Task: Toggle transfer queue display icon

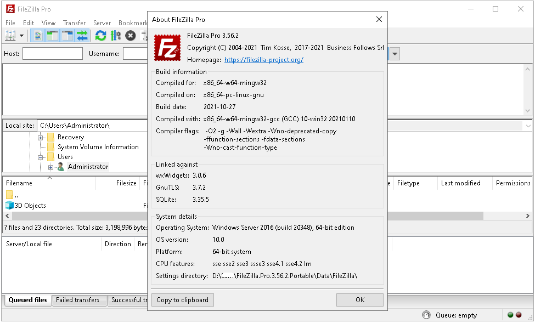Action: pos(82,36)
